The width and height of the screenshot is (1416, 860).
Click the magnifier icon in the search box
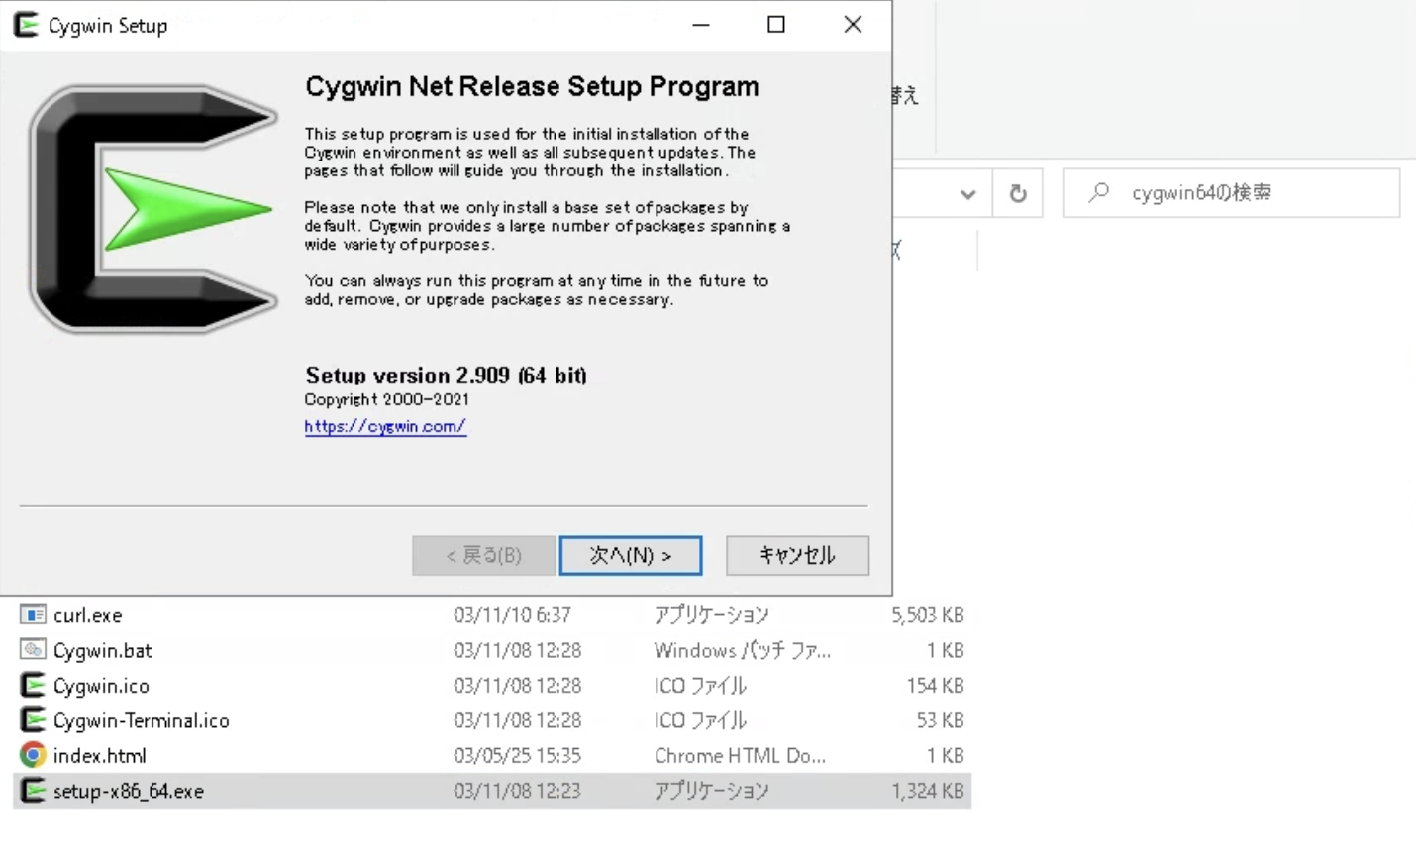(x=1099, y=193)
